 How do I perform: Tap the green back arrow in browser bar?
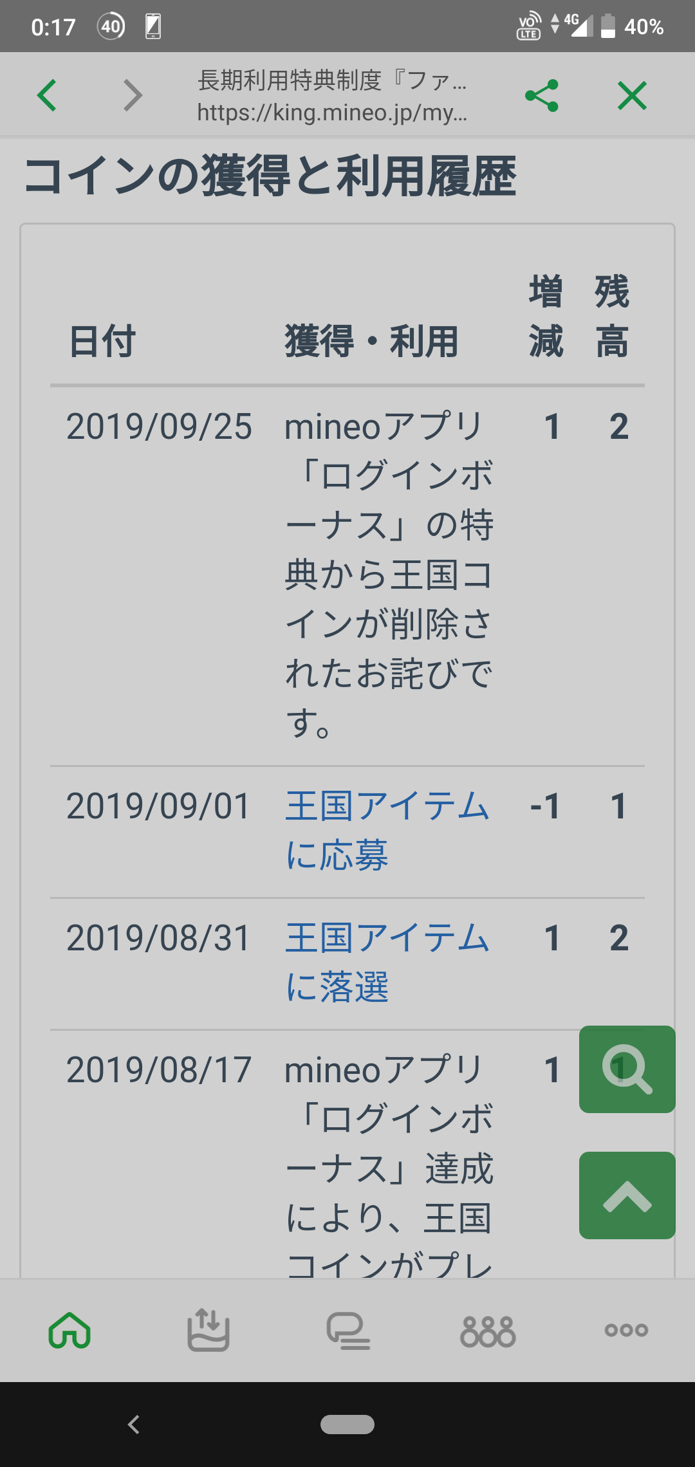click(x=47, y=96)
